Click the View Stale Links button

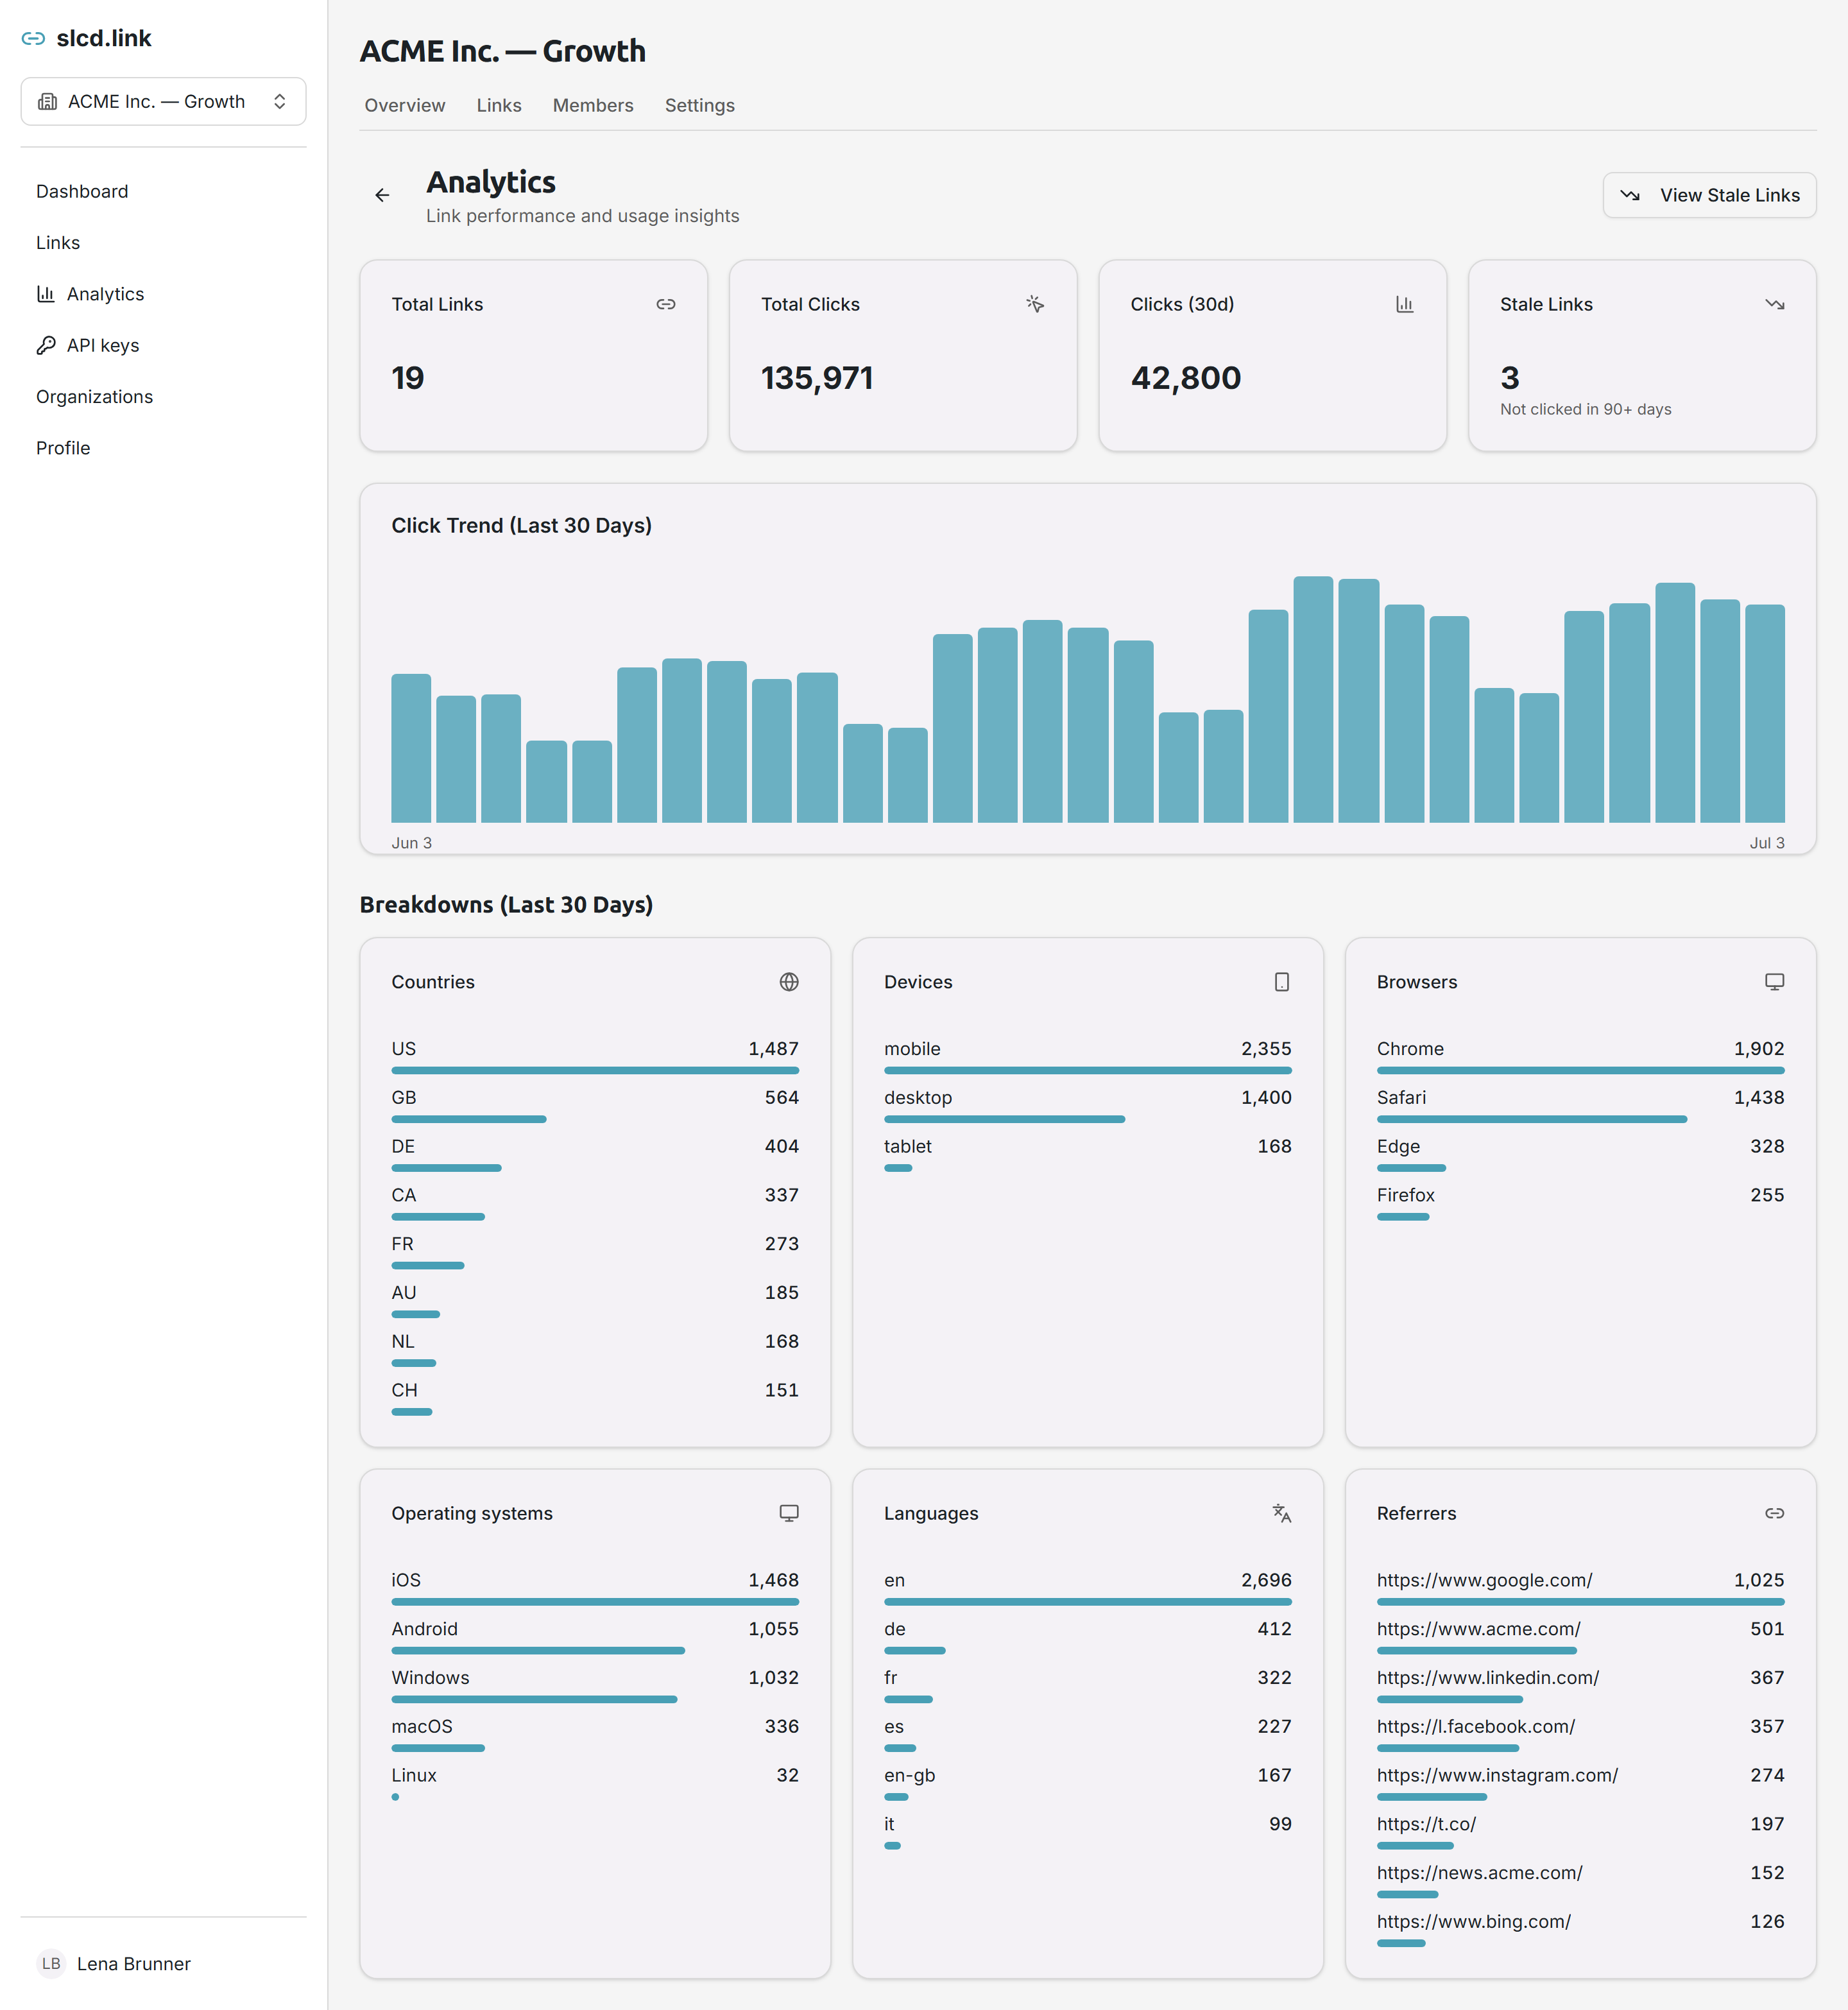(x=1709, y=195)
